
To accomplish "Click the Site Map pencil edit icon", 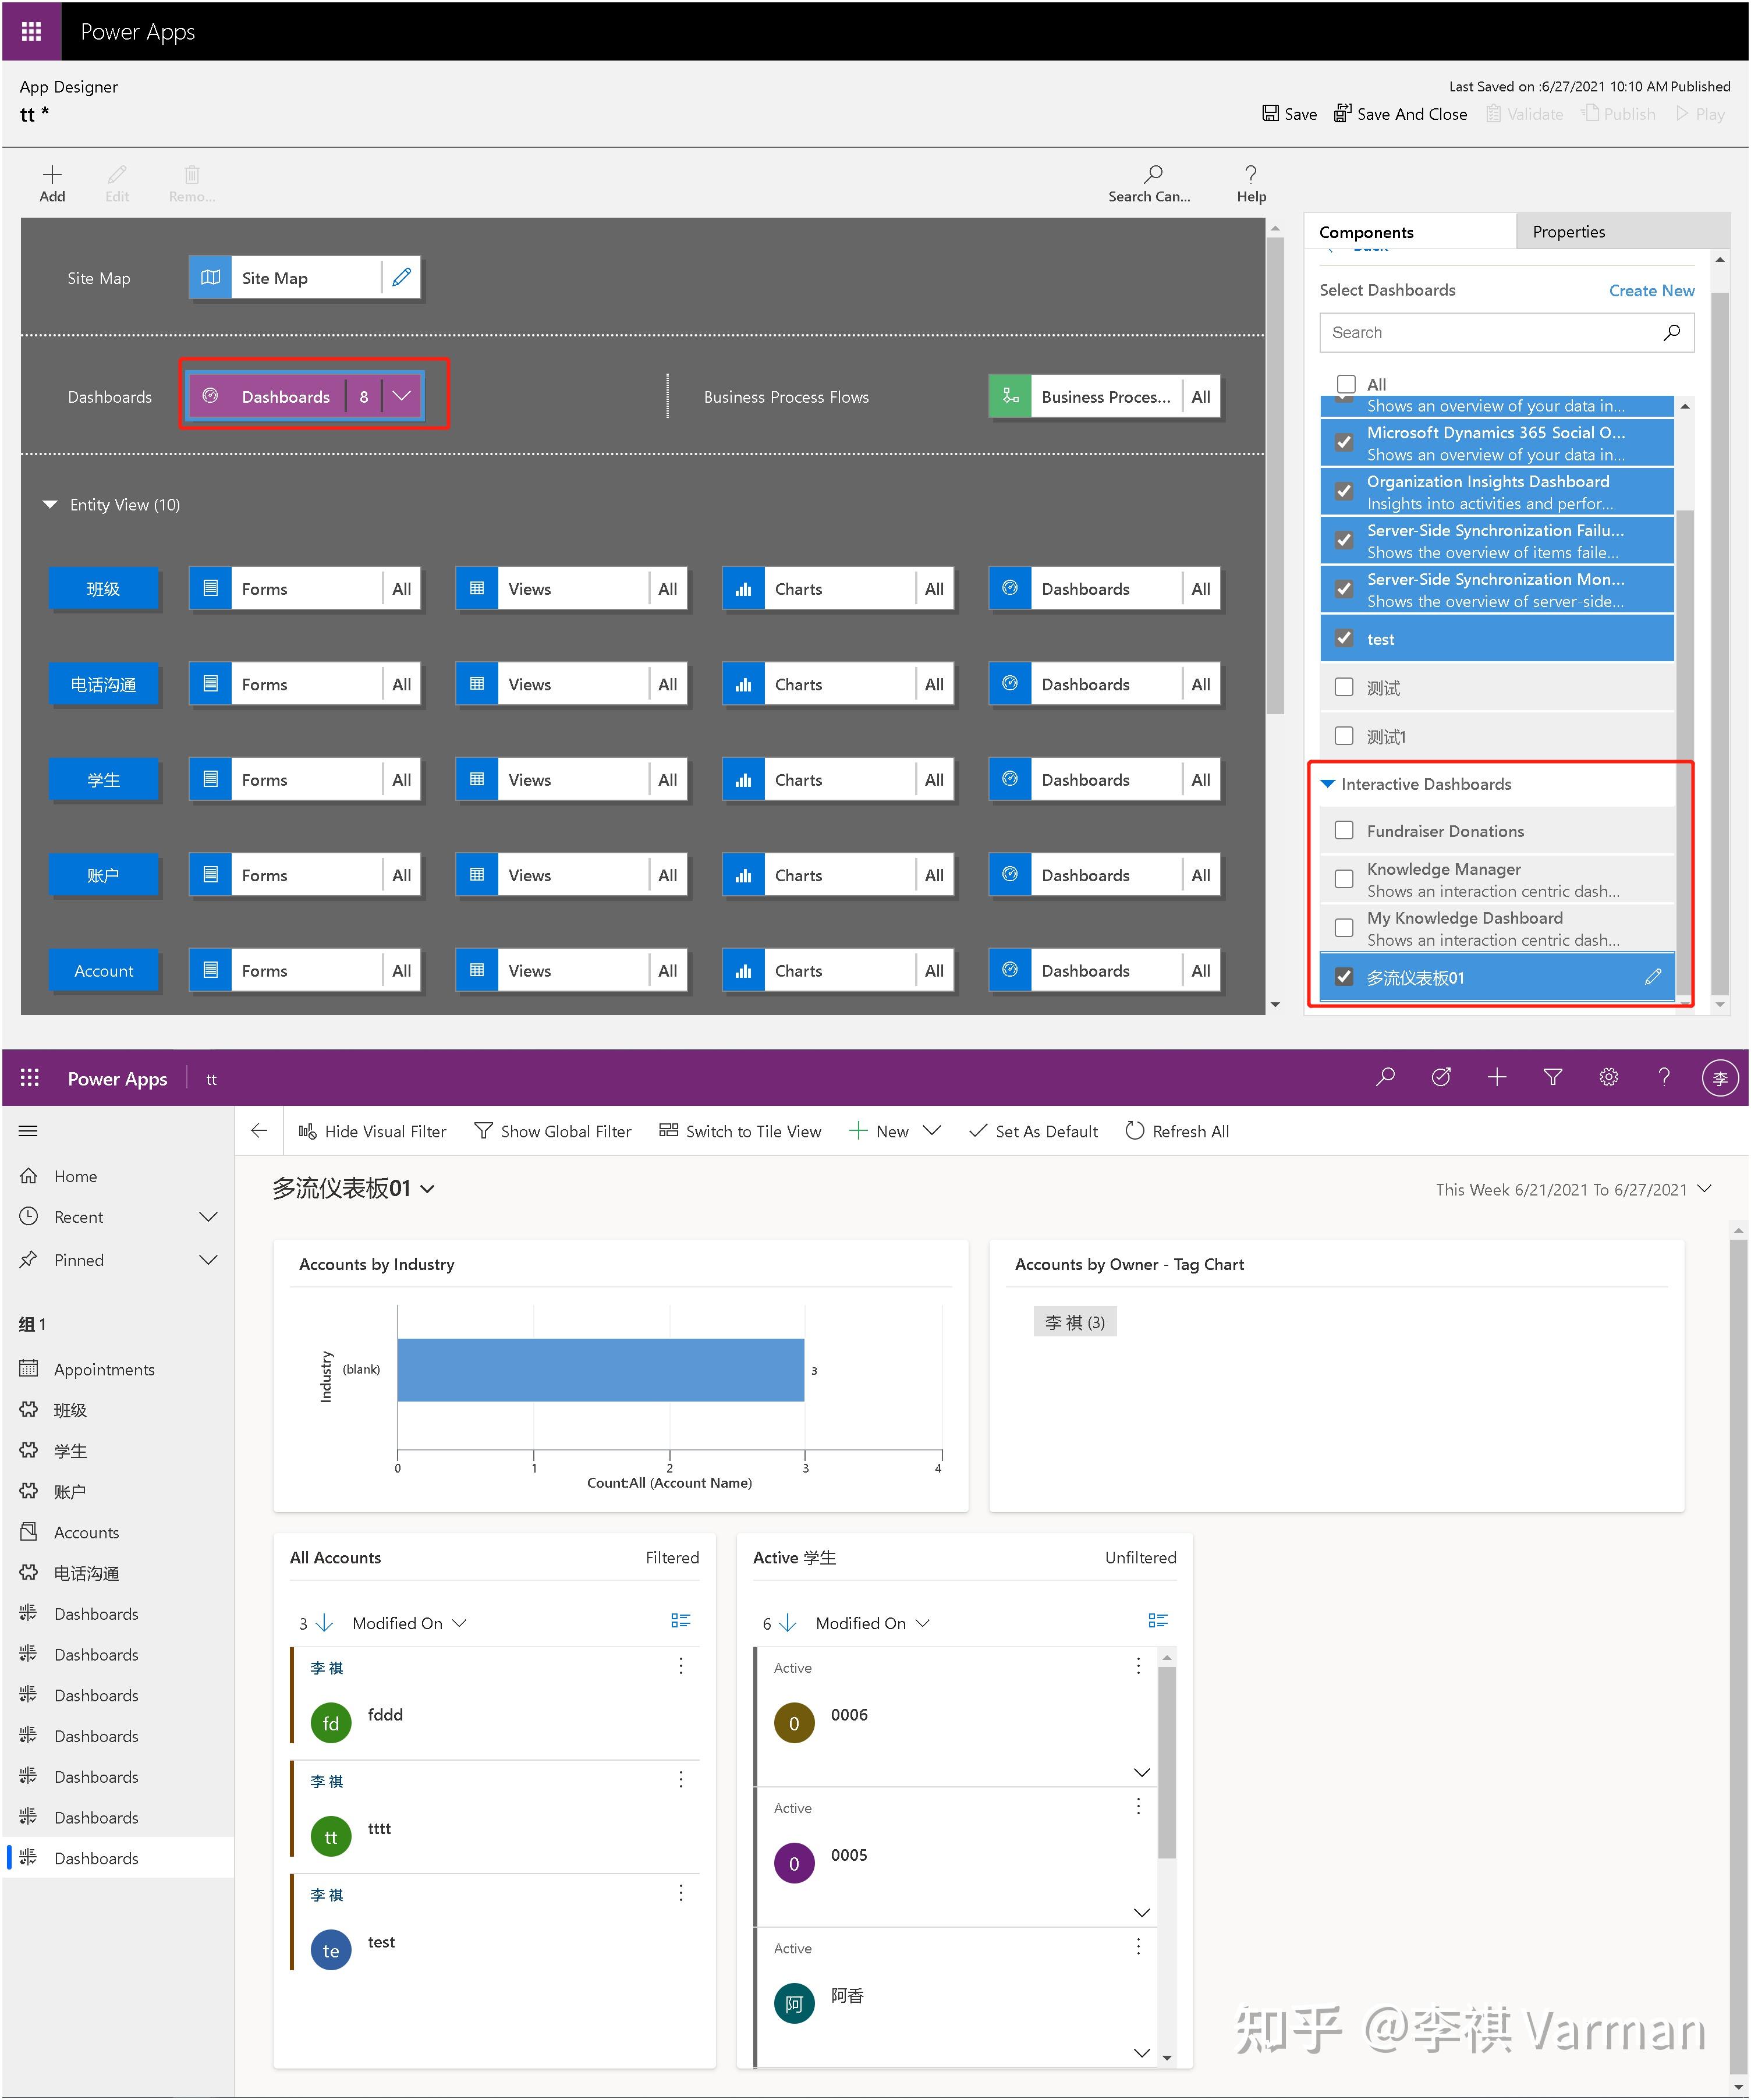I will (x=401, y=278).
